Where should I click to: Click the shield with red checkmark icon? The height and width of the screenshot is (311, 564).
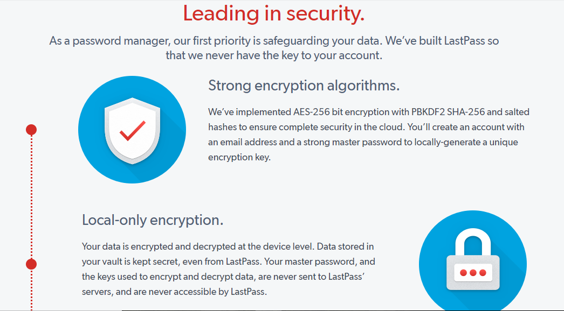coord(132,131)
